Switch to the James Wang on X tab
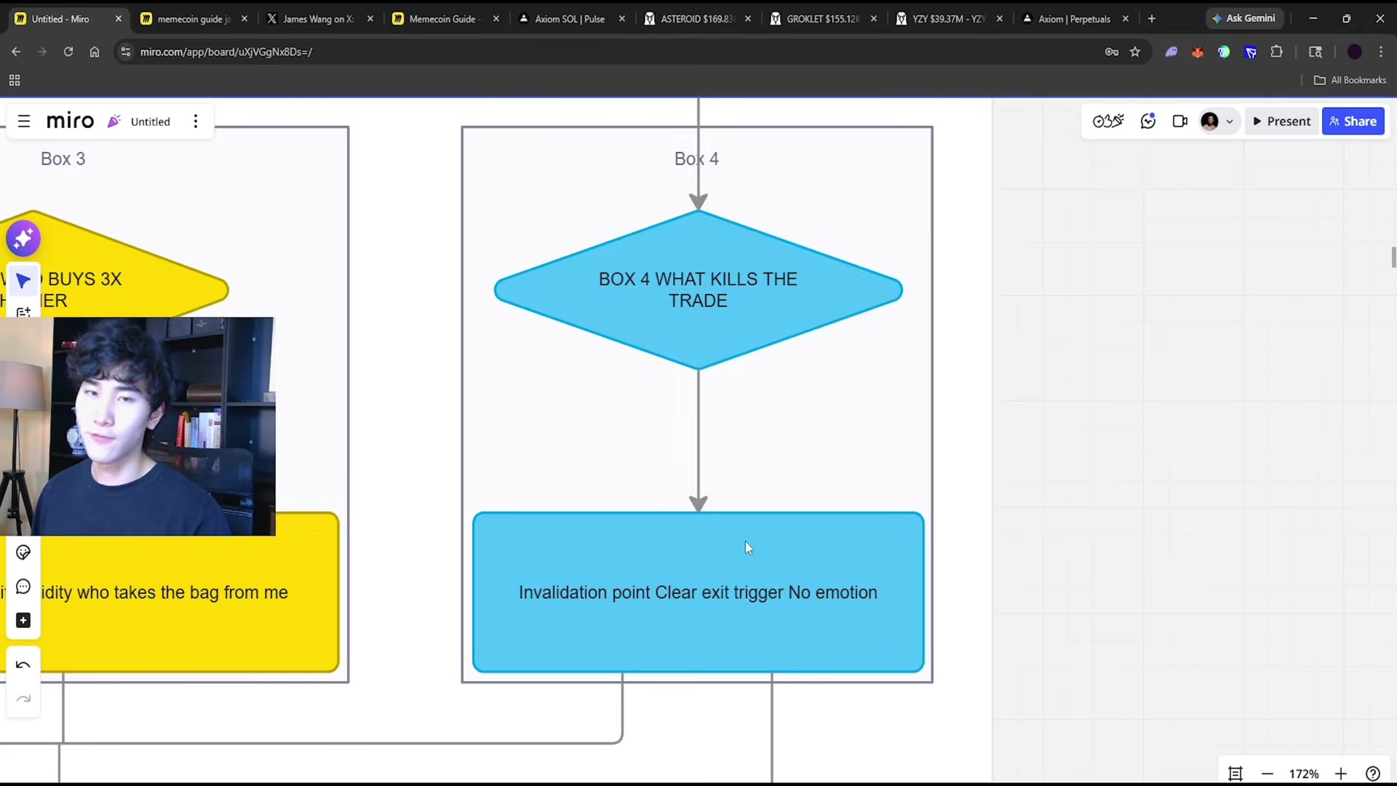1397x786 pixels. point(318,19)
